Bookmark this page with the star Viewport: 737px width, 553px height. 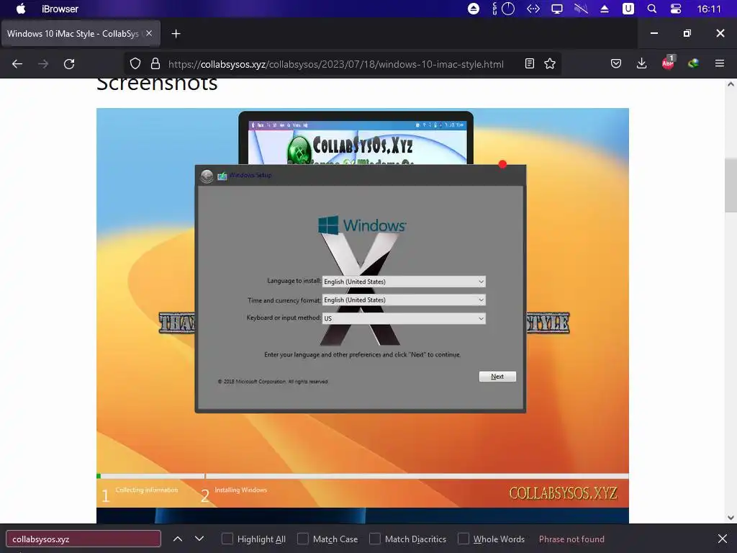tap(550, 64)
